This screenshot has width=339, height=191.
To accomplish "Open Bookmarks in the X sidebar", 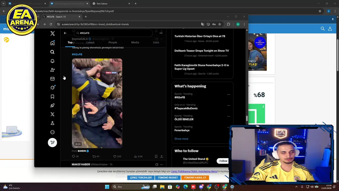I will pyautogui.click(x=52, y=97).
